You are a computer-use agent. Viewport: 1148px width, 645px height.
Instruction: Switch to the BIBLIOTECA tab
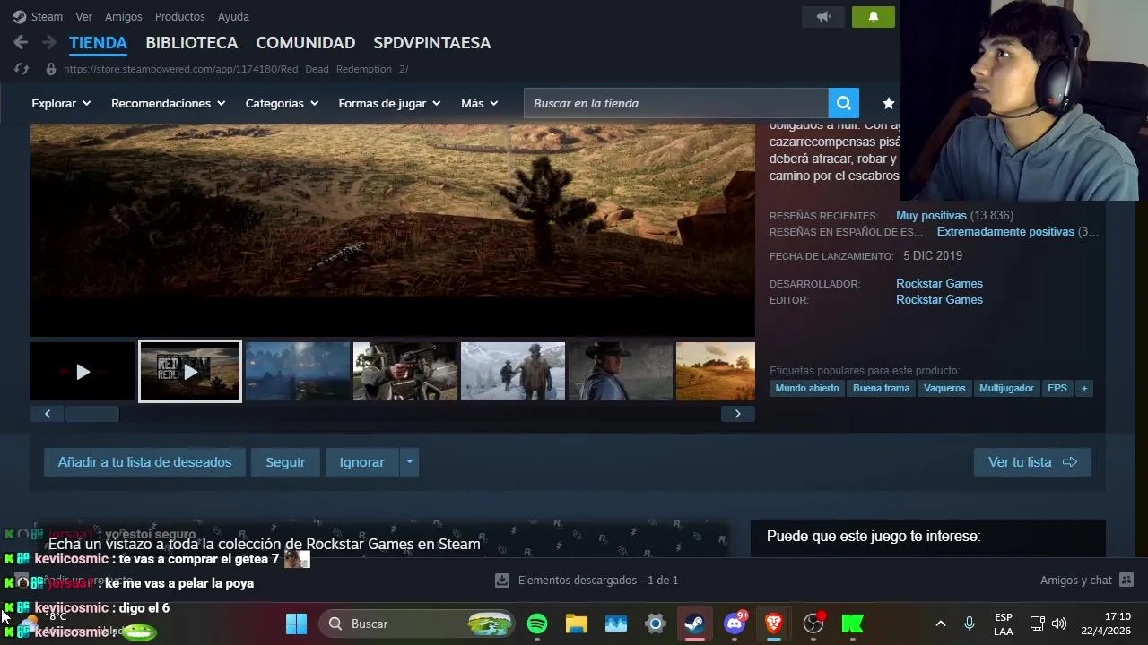(191, 42)
